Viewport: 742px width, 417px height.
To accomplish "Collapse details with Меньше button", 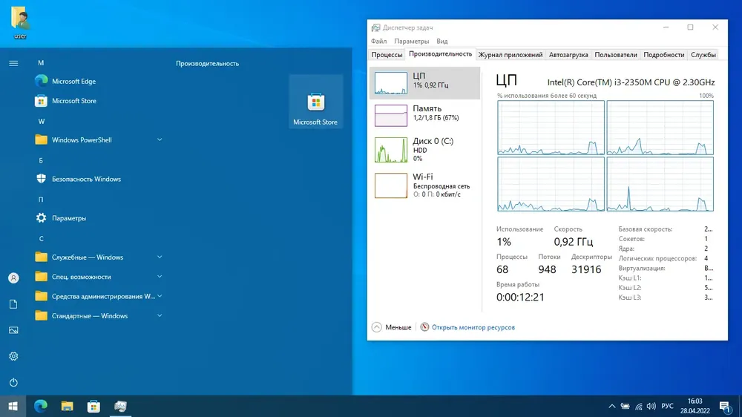I will point(391,327).
